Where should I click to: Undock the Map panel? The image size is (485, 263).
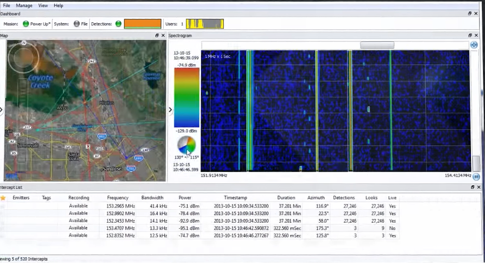157,36
